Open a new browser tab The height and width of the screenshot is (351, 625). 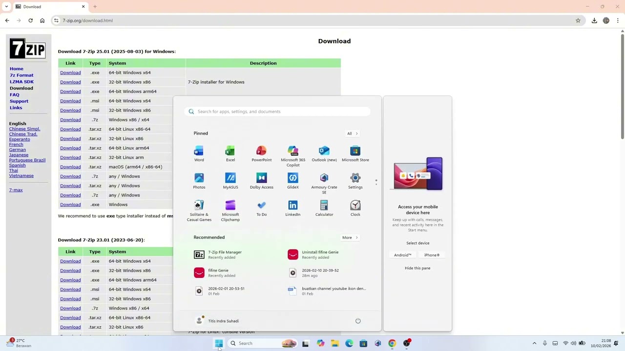[x=95, y=7]
